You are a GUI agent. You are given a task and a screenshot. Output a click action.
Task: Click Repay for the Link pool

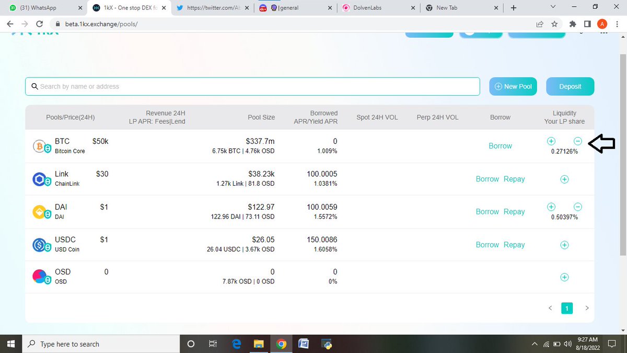(x=514, y=179)
